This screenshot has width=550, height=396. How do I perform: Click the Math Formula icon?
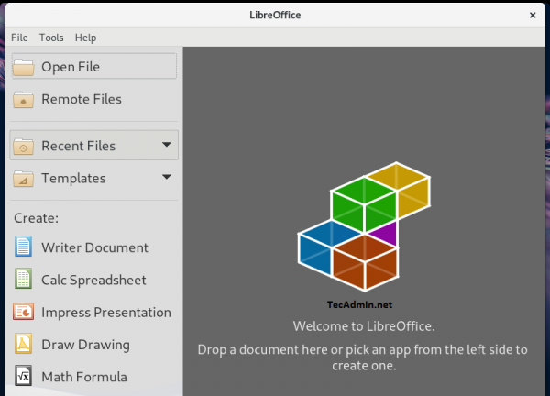click(24, 377)
